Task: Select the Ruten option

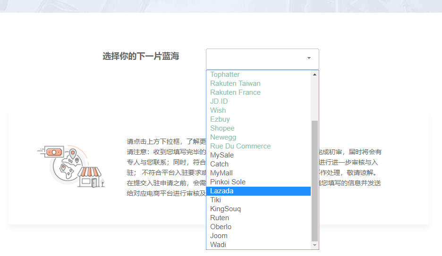Action: [x=258, y=218]
